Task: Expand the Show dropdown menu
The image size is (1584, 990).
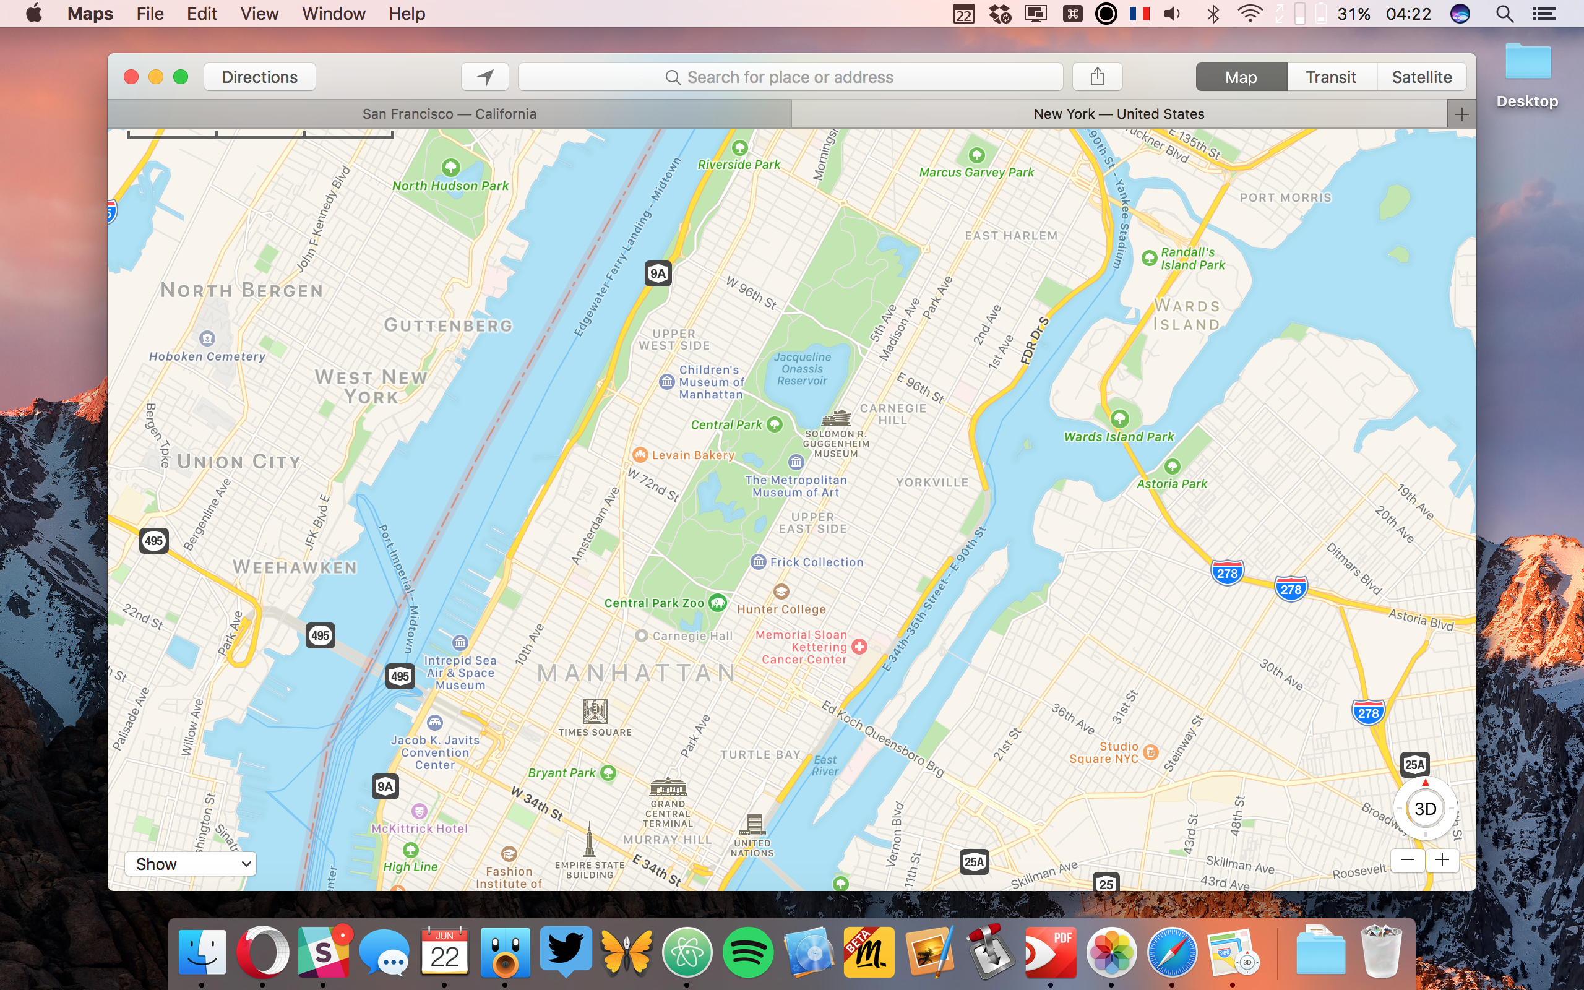Action: pyautogui.click(x=191, y=864)
